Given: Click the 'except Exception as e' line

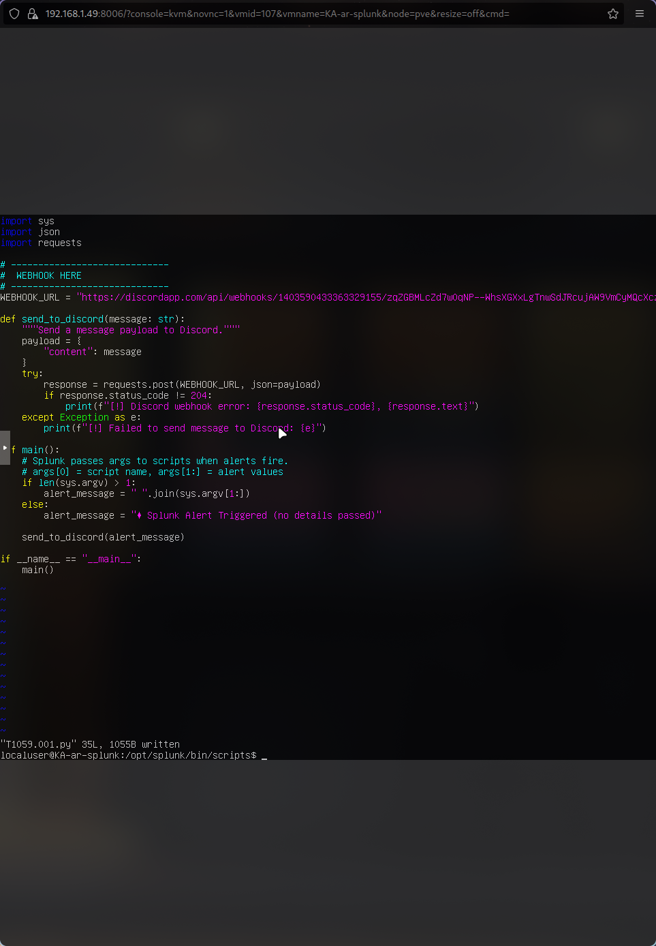Looking at the screenshot, I should click(x=81, y=417).
